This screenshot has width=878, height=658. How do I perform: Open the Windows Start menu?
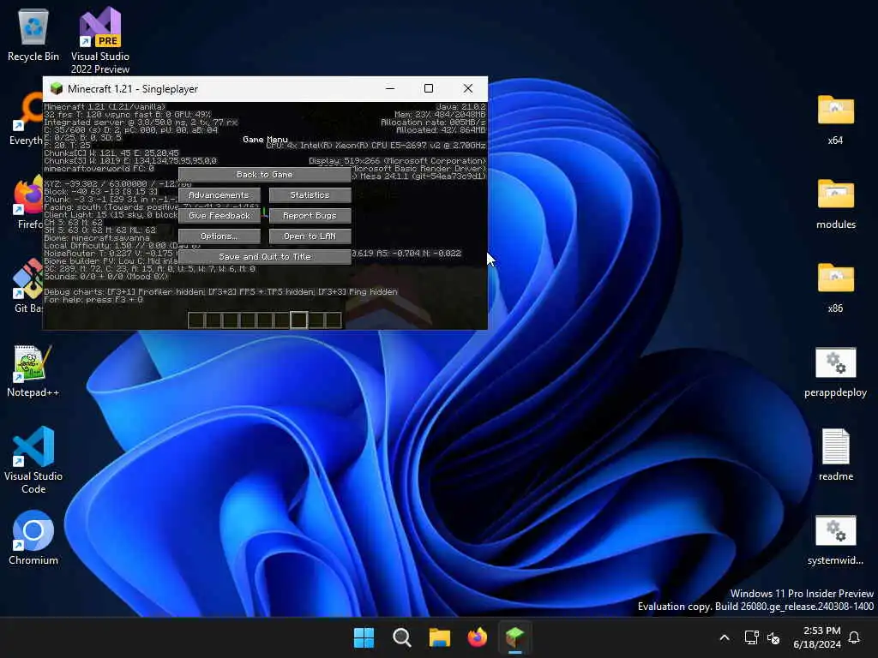(364, 637)
